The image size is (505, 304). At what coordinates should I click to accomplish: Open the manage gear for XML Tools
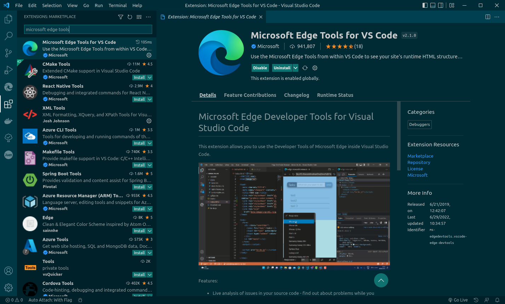click(x=149, y=121)
